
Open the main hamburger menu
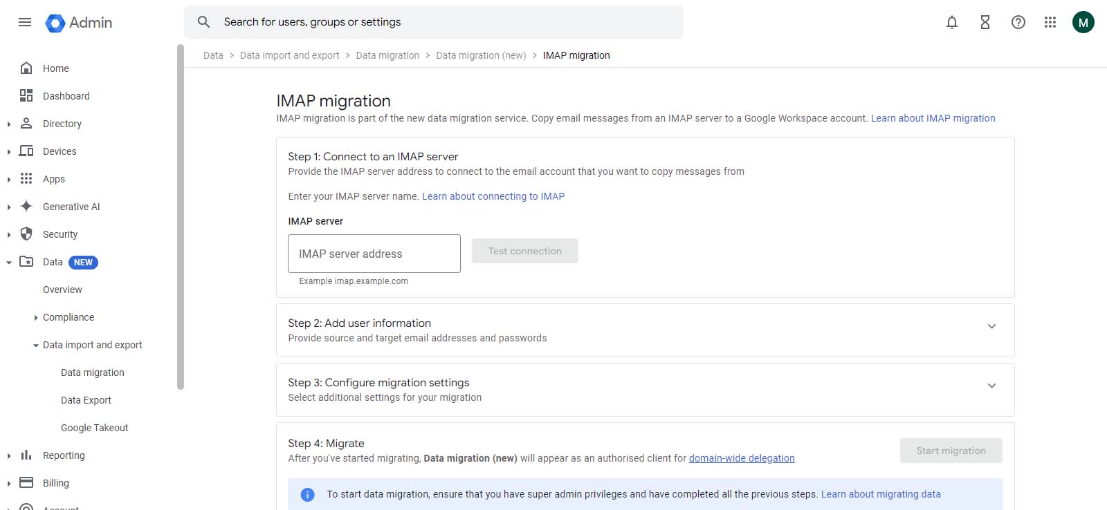(25, 22)
